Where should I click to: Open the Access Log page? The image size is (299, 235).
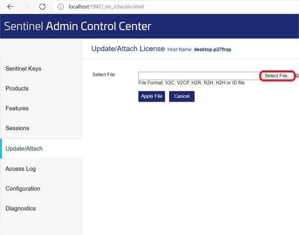click(21, 169)
